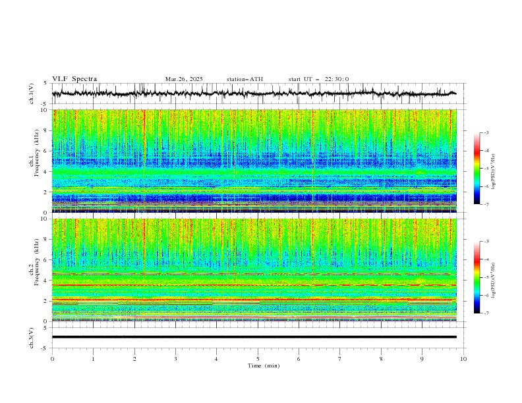Click the "ch.3(V)" axis label
522x403 pixels.
coord(32,338)
